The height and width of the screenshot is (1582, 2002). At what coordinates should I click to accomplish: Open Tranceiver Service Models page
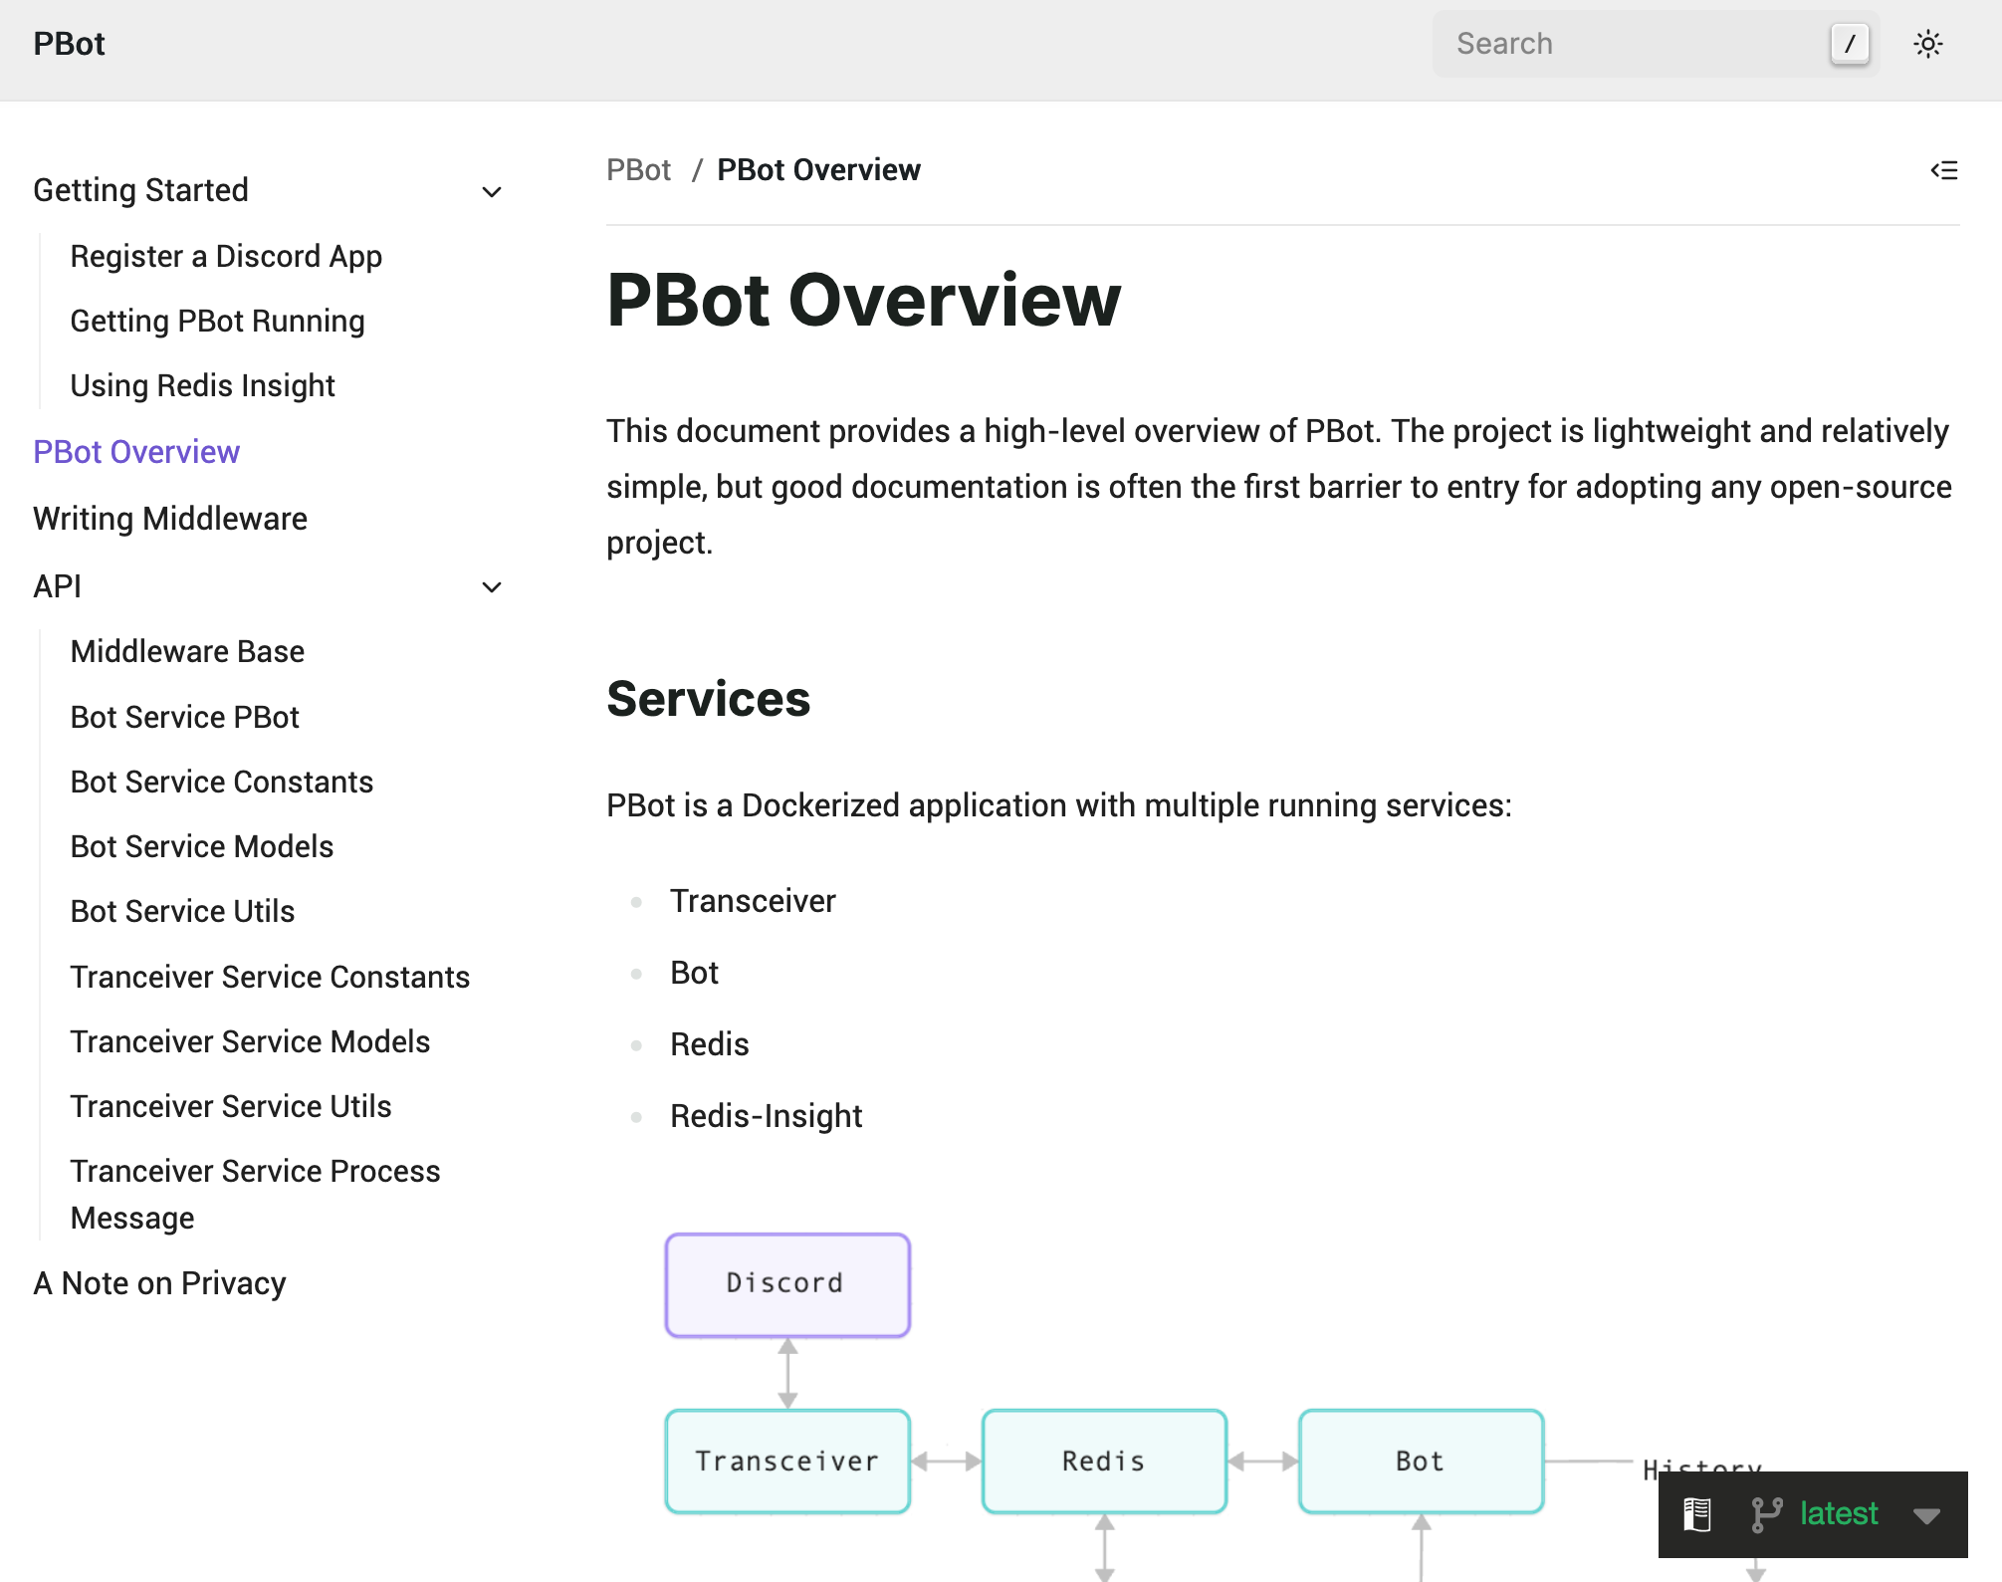[x=250, y=1041]
